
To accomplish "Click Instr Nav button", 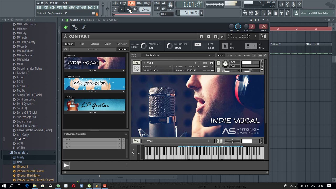I will tap(123, 49).
